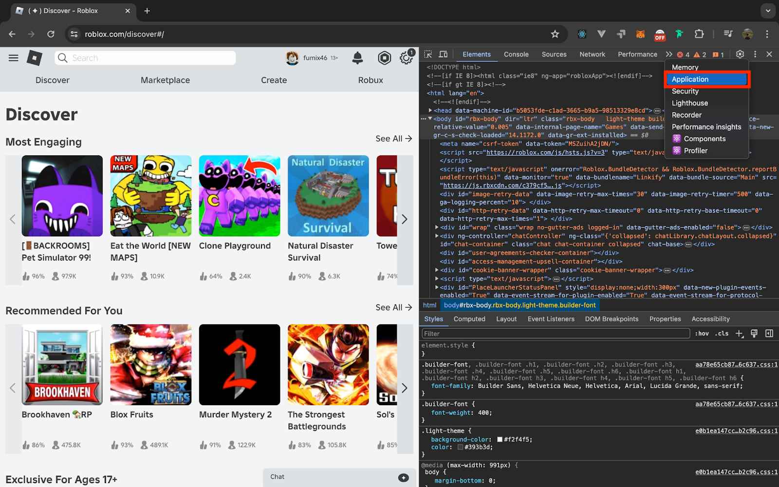This screenshot has height=487, width=779.
Task: Expand the head element node
Action: tap(430, 111)
